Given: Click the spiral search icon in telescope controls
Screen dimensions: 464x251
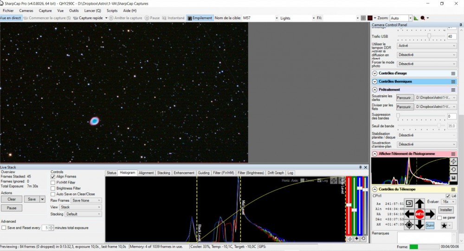Looking at the screenshot, I should click(409, 203).
